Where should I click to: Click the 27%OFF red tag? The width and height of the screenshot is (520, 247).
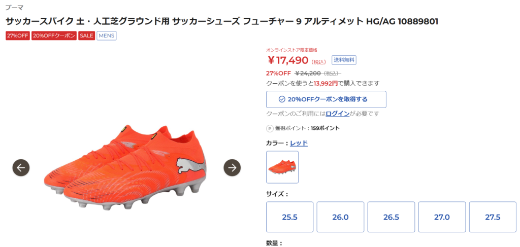[17, 36]
